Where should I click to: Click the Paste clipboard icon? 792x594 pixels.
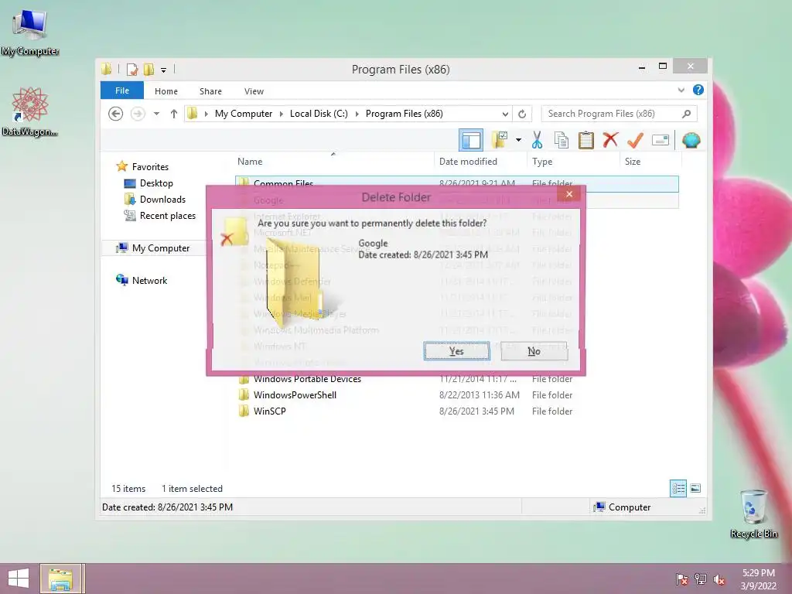586,140
